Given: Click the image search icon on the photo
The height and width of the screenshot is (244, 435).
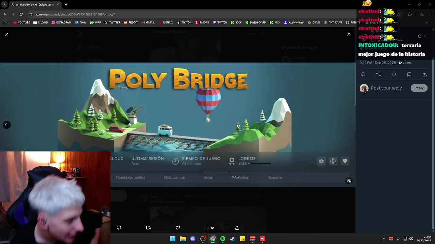Looking at the screenshot, I should click(x=349, y=181).
